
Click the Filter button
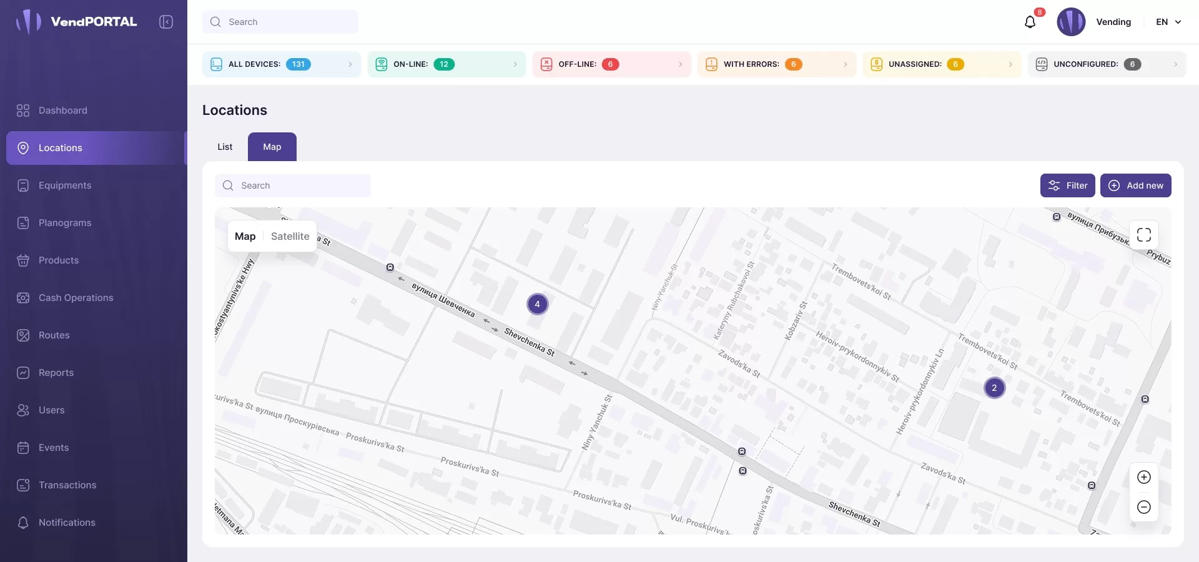tap(1067, 185)
